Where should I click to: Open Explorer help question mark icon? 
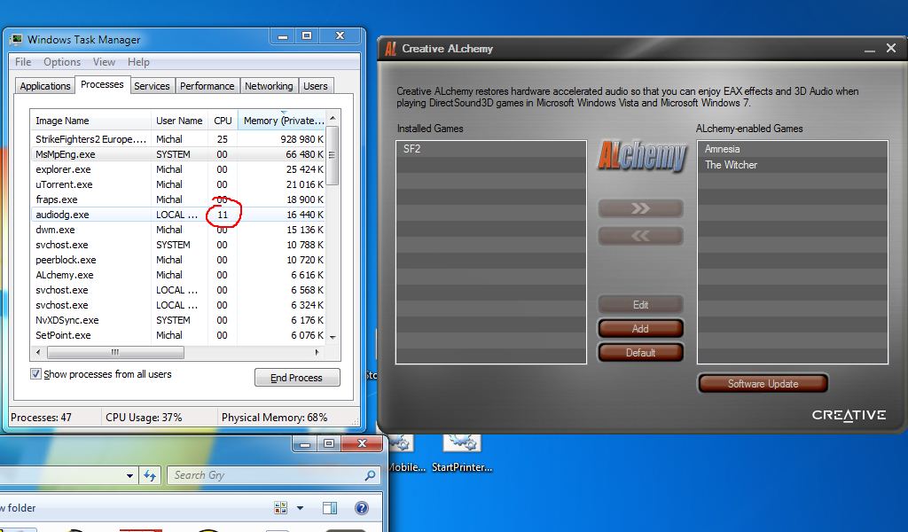(x=362, y=508)
